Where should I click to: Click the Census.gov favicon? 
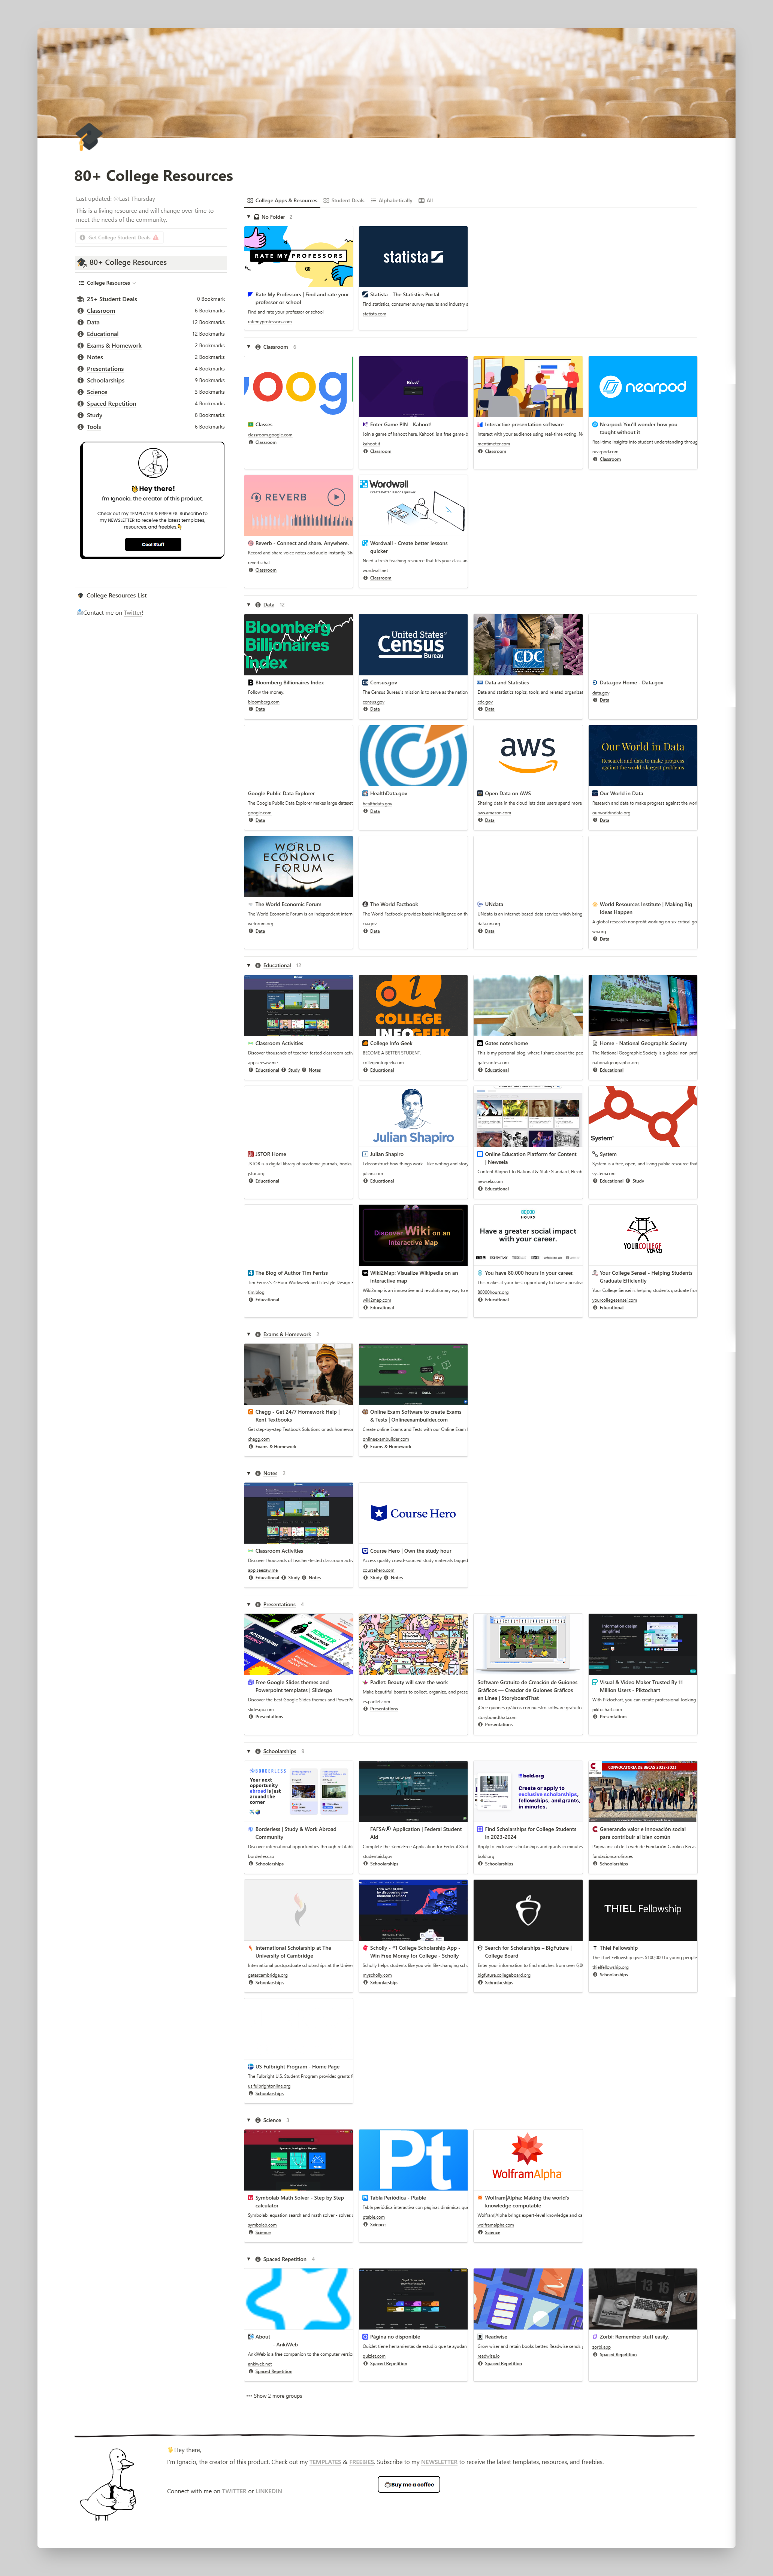tap(365, 682)
